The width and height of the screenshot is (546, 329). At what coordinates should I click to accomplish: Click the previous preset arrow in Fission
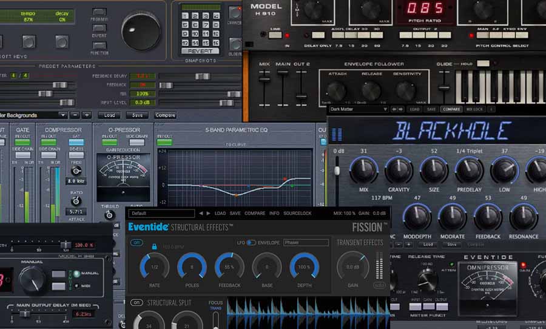pyautogui.click(x=201, y=214)
